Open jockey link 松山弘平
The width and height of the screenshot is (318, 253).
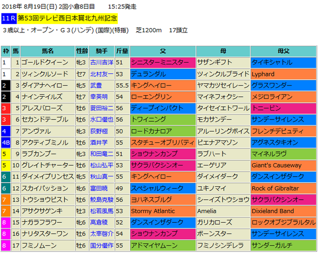point(101,165)
